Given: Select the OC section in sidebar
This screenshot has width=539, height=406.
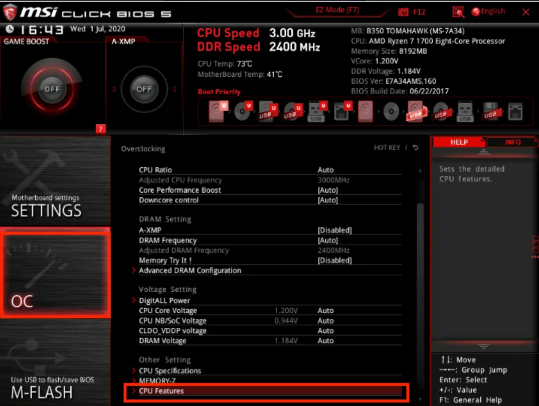Looking at the screenshot, I should [x=55, y=273].
